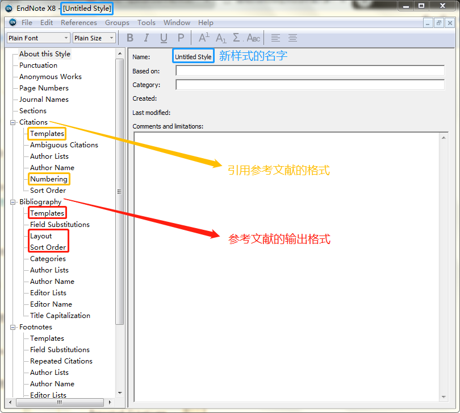Select Punctuation in the tree
The width and height of the screenshot is (460, 413).
pos(38,65)
